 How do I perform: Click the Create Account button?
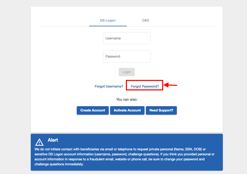point(92,110)
